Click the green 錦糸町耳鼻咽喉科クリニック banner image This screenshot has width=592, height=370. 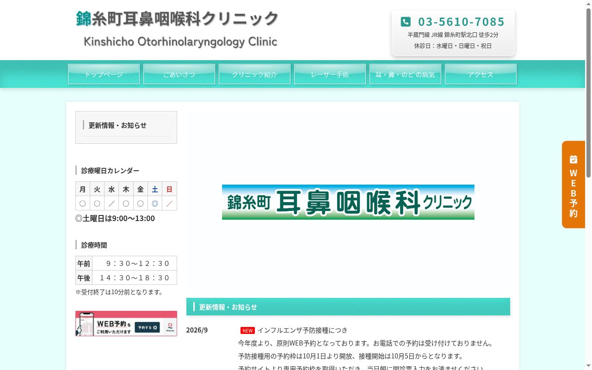(x=348, y=202)
